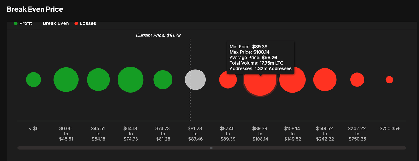
Task: Select the red bubble for $108.14 to $149.52
Action: 292,79
